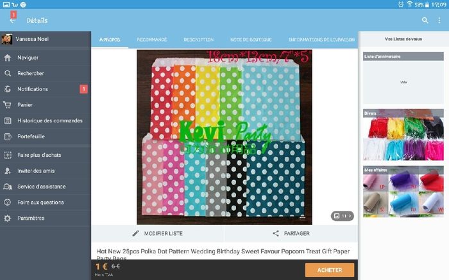
Task: Open Notifications menu entry
Action: coord(46,89)
